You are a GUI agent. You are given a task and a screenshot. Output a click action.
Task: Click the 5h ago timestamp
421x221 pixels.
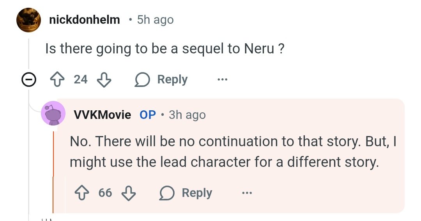click(x=155, y=20)
